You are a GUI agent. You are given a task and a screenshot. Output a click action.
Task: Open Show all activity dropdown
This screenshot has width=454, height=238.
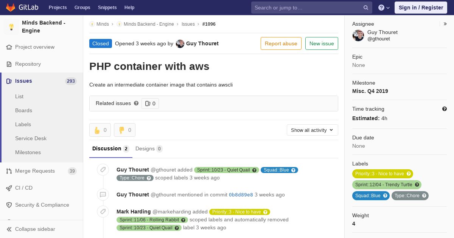pyautogui.click(x=313, y=130)
